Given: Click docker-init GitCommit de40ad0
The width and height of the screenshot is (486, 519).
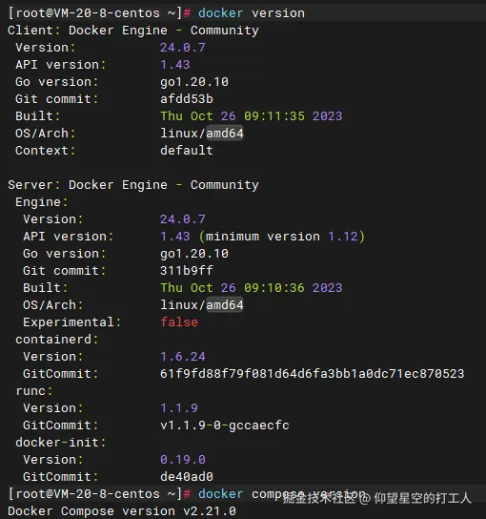Looking at the screenshot, I should [187, 477].
